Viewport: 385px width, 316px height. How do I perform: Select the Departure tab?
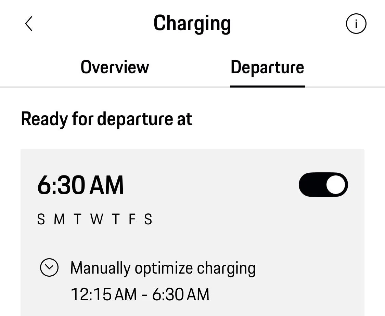[267, 67]
